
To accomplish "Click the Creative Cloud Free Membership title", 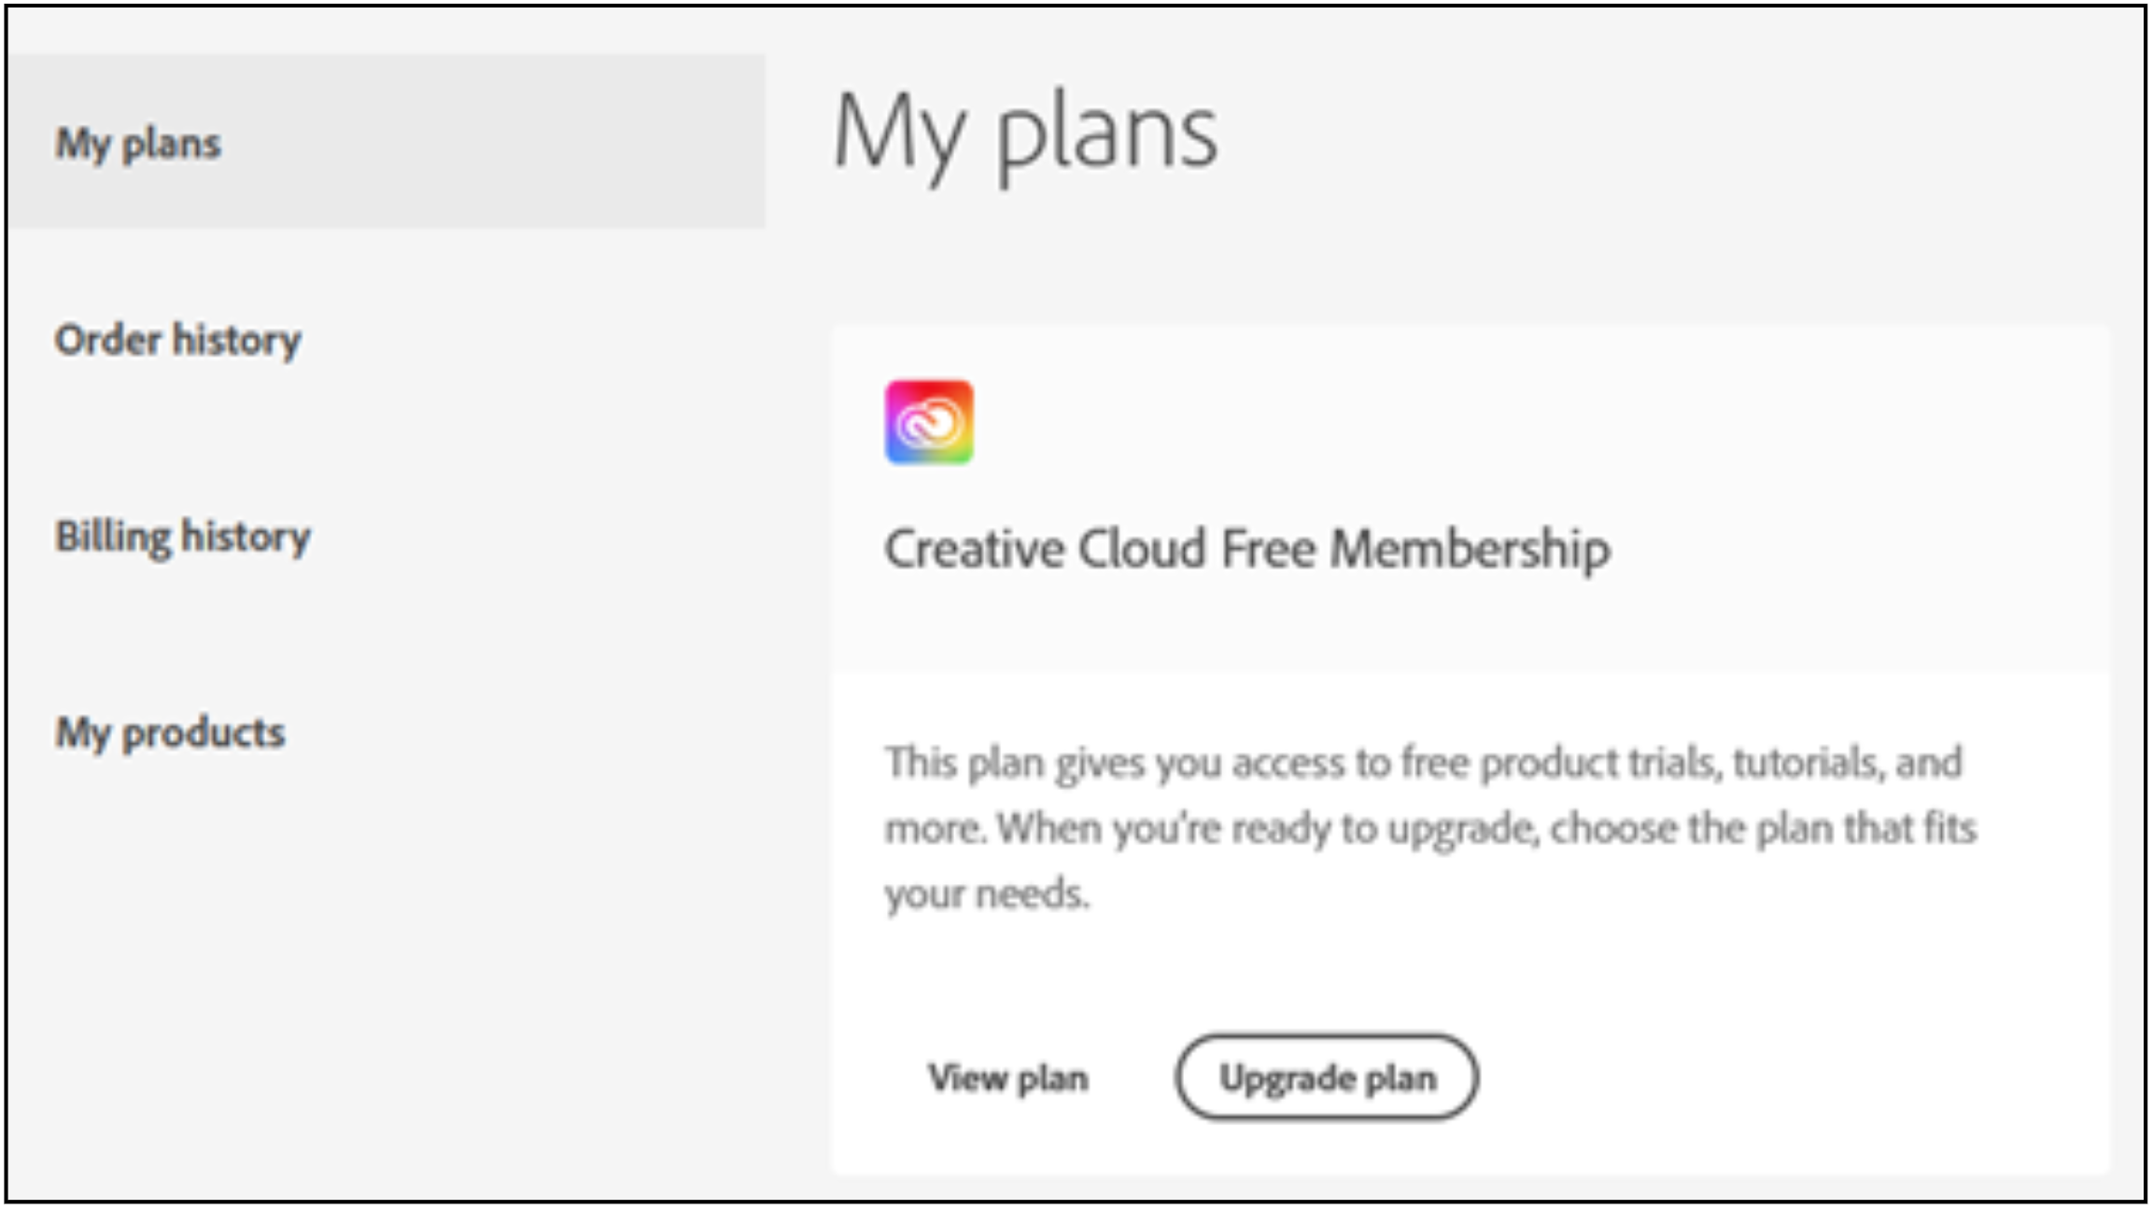I will 1246,548.
